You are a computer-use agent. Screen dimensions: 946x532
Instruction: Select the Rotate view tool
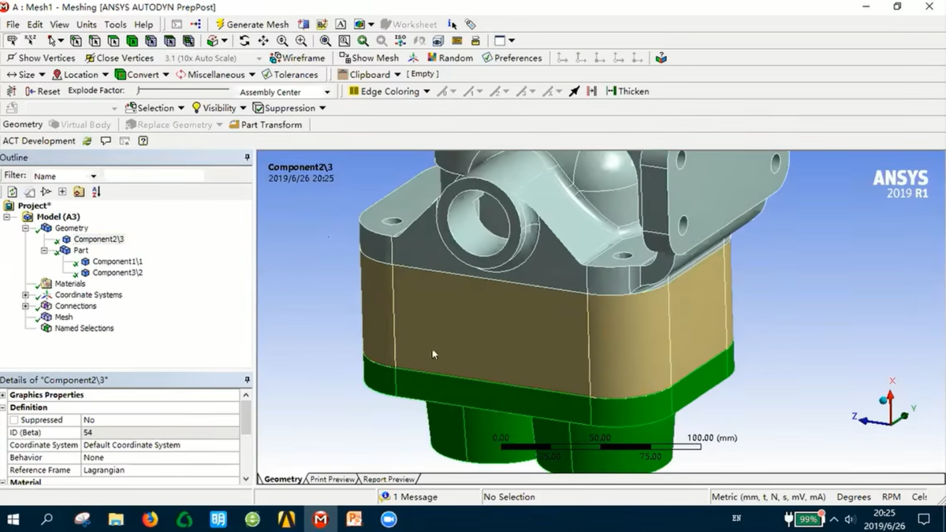click(x=244, y=41)
